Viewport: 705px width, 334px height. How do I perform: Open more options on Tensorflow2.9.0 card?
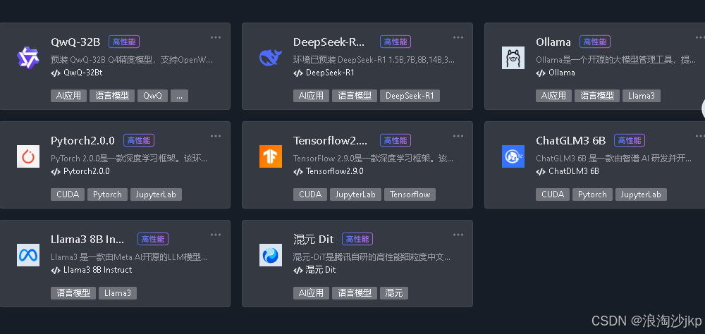pyautogui.click(x=458, y=136)
